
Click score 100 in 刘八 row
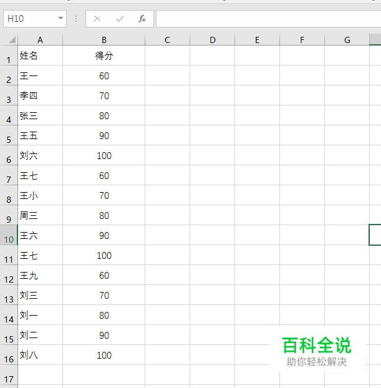104,355
